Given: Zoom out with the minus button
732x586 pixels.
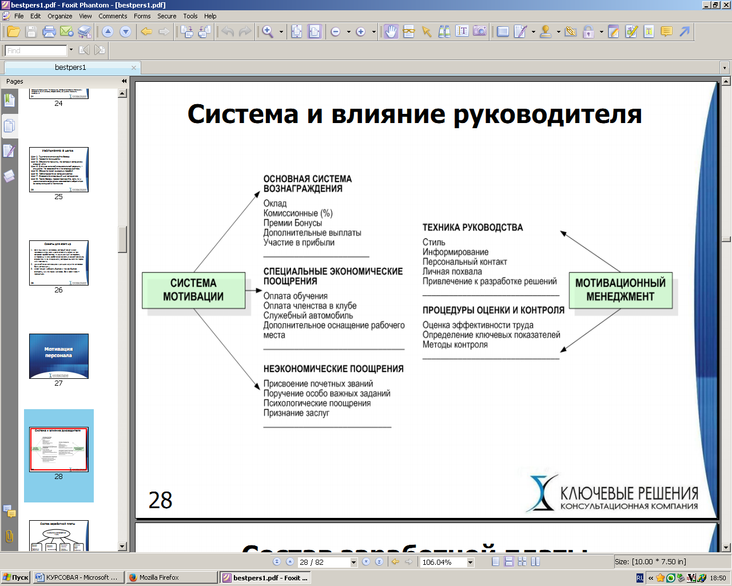Looking at the screenshot, I should pos(336,32).
